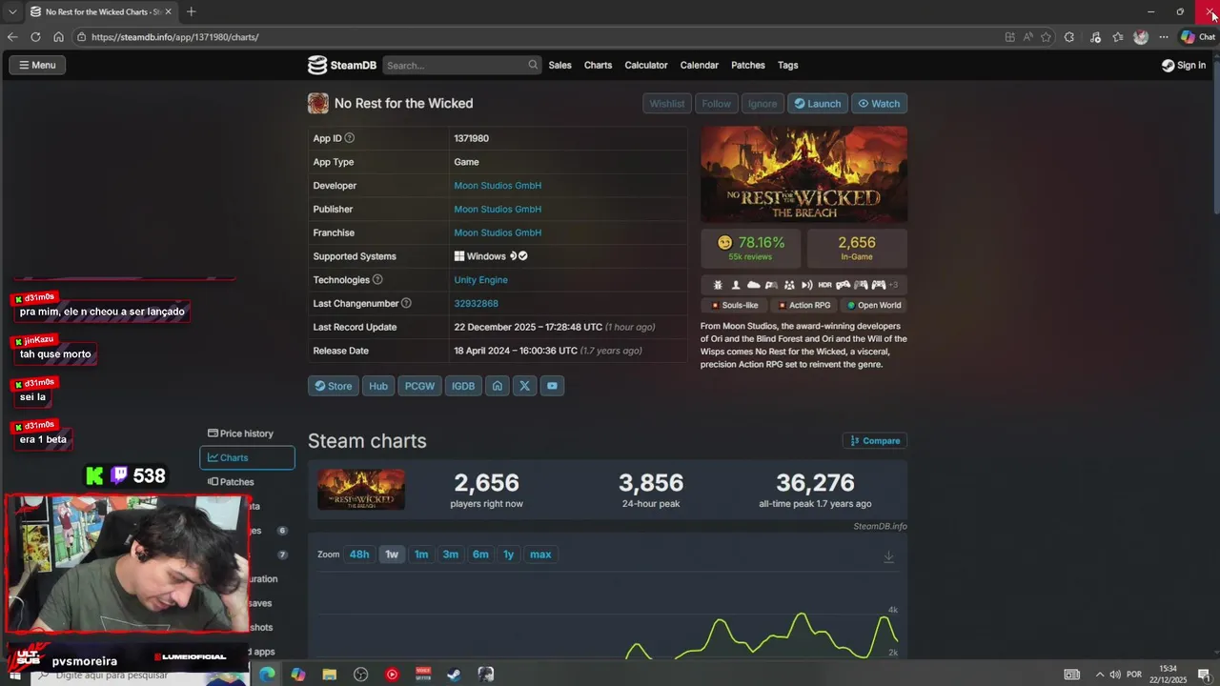Open the YouTube link button
The image size is (1220, 686).
(x=552, y=386)
